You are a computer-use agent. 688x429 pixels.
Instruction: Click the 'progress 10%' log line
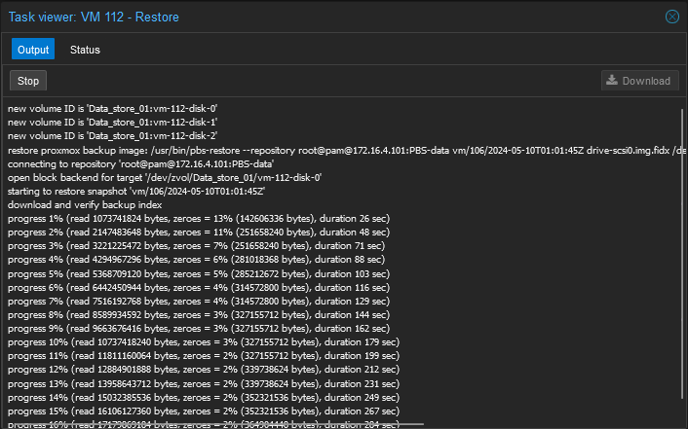[204, 341]
